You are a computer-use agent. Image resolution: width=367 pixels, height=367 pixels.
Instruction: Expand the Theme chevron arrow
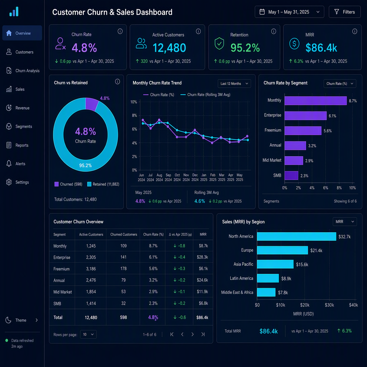pos(37,320)
